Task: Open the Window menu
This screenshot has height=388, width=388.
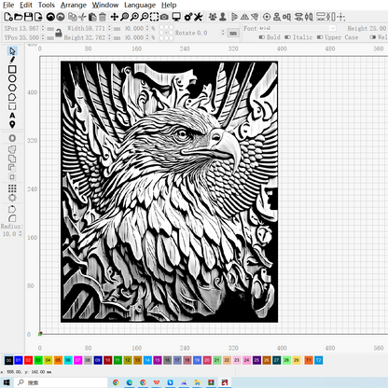Action: (105, 5)
